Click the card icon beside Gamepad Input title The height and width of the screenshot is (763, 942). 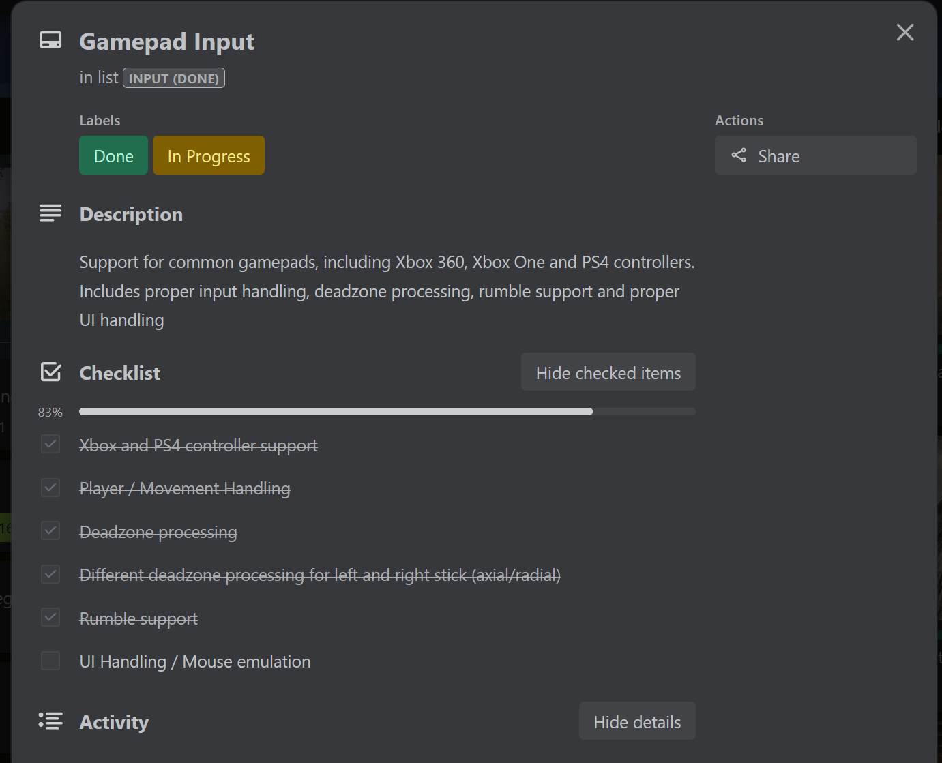pyautogui.click(x=50, y=41)
